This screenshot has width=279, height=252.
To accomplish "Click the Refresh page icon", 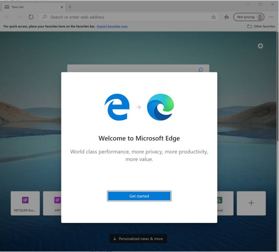I will pos(31,17).
